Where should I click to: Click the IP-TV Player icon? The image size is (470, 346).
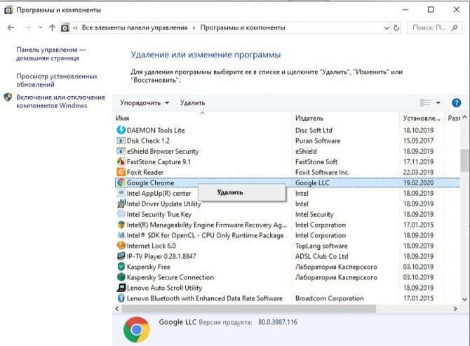(121, 256)
